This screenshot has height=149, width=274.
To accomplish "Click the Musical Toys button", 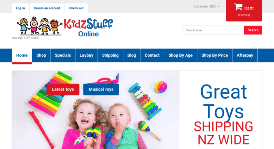I will (101, 89).
